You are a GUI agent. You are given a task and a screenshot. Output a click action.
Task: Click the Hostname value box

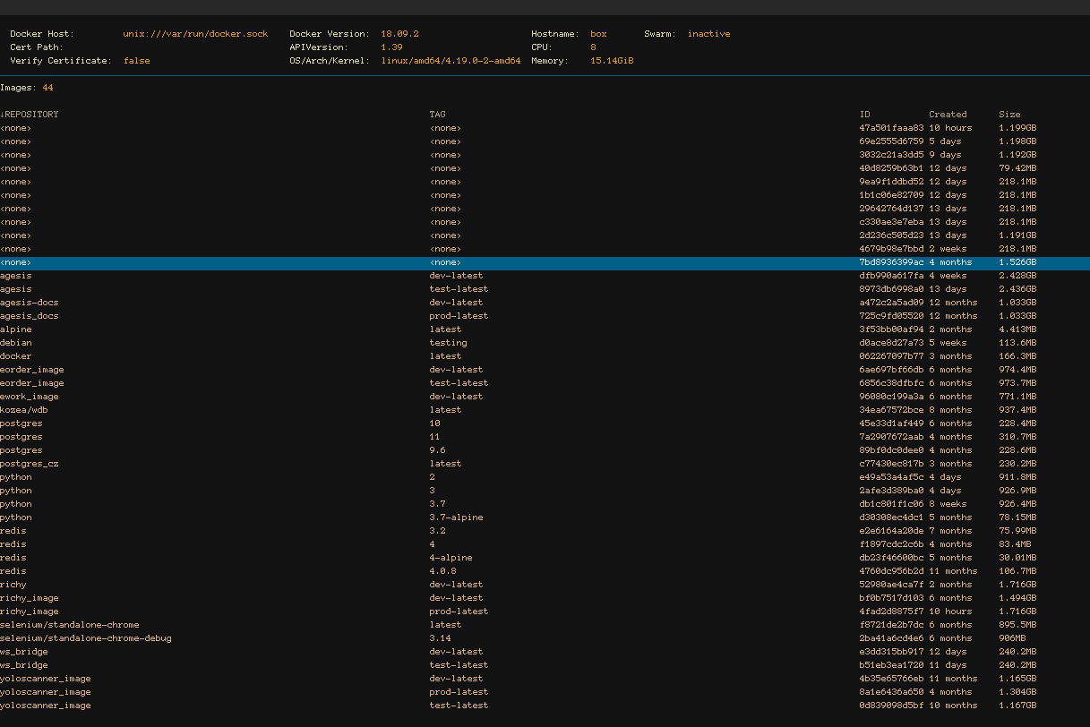point(598,34)
